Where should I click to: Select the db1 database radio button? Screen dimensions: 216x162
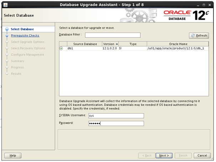coord(61,48)
